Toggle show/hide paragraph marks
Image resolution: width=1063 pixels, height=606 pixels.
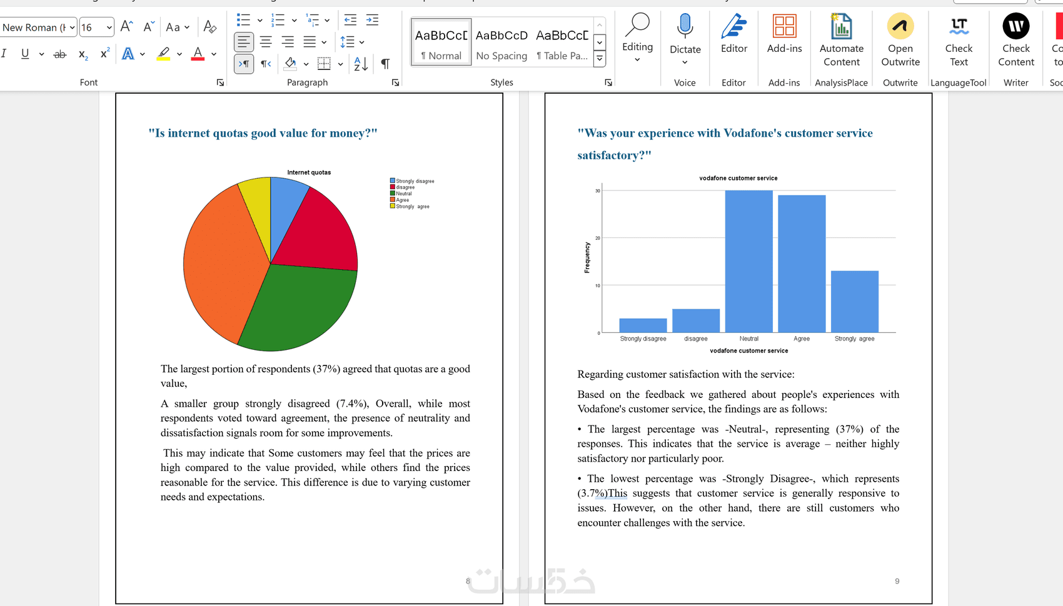pyautogui.click(x=385, y=64)
